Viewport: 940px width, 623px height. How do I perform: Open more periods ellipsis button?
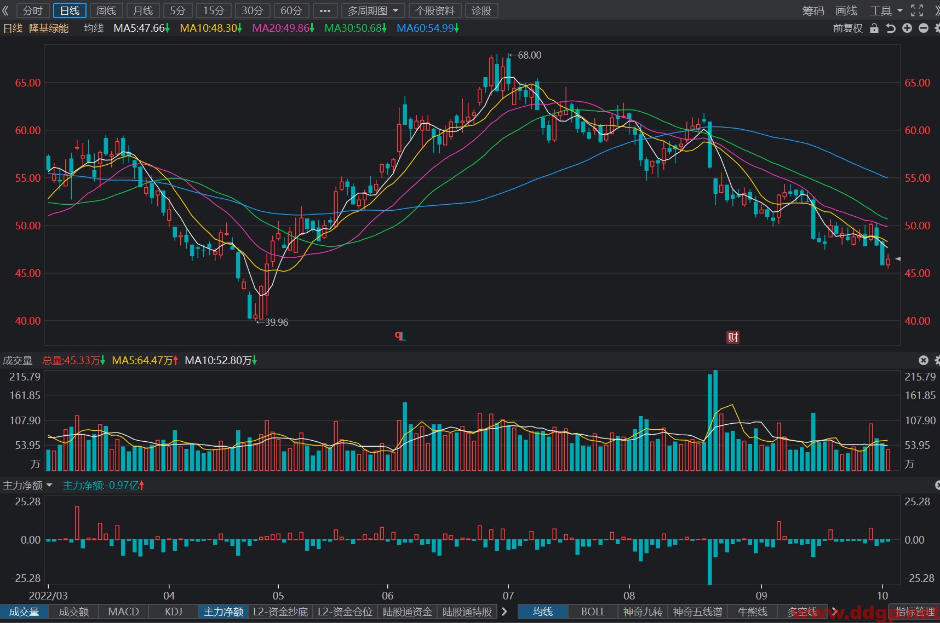tap(325, 10)
